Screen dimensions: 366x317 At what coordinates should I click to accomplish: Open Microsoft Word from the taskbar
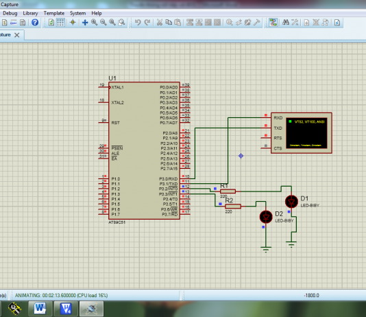tap(40, 308)
